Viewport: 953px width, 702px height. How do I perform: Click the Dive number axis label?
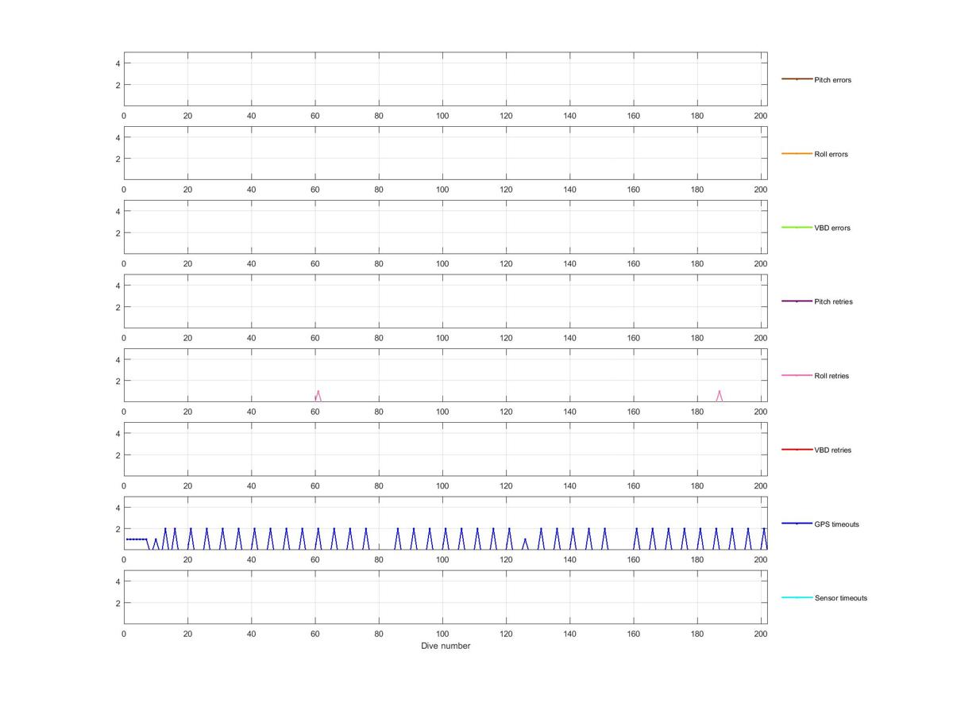[446, 646]
